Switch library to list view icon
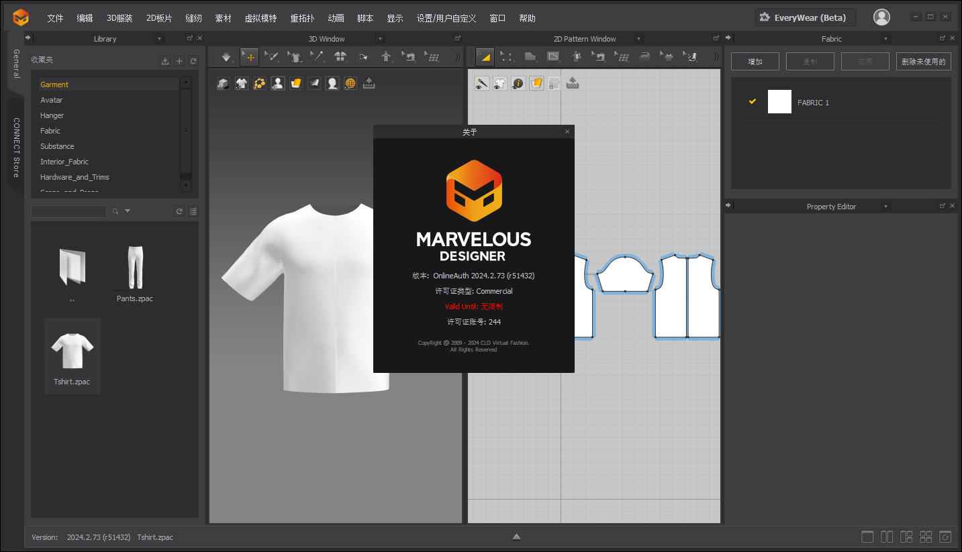This screenshot has width=962, height=552. tap(193, 211)
